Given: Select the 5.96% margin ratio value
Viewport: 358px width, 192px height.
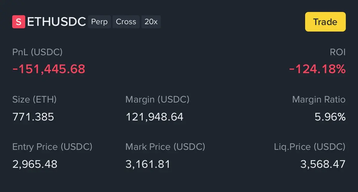Looking at the screenshot, I should point(330,117).
